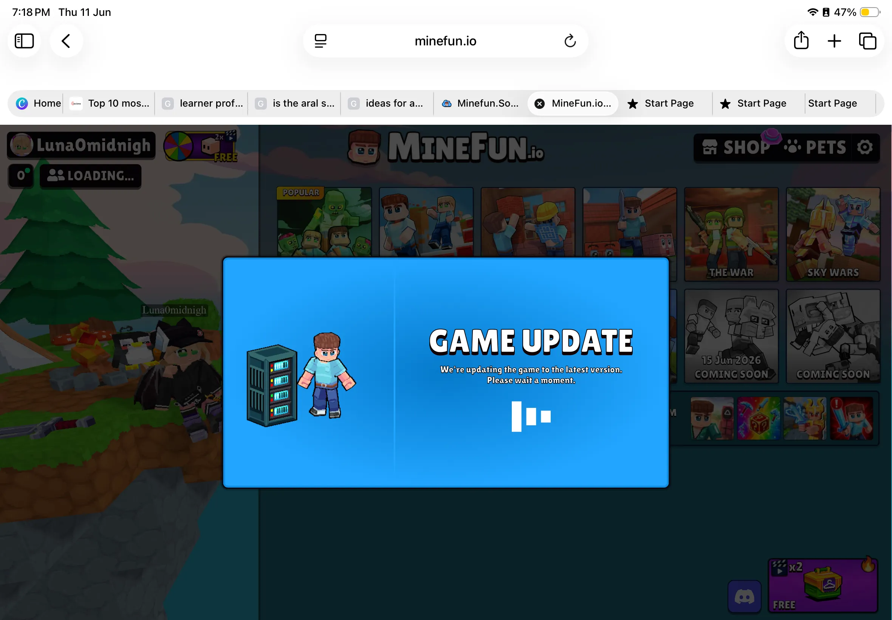
Task: Select THE WAR game mode
Action: pyautogui.click(x=731, y=234)
